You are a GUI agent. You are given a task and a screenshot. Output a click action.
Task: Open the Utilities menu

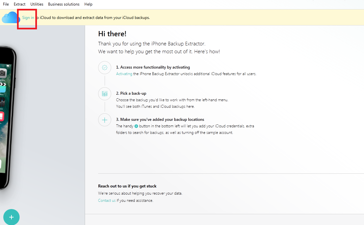[37, 4]
